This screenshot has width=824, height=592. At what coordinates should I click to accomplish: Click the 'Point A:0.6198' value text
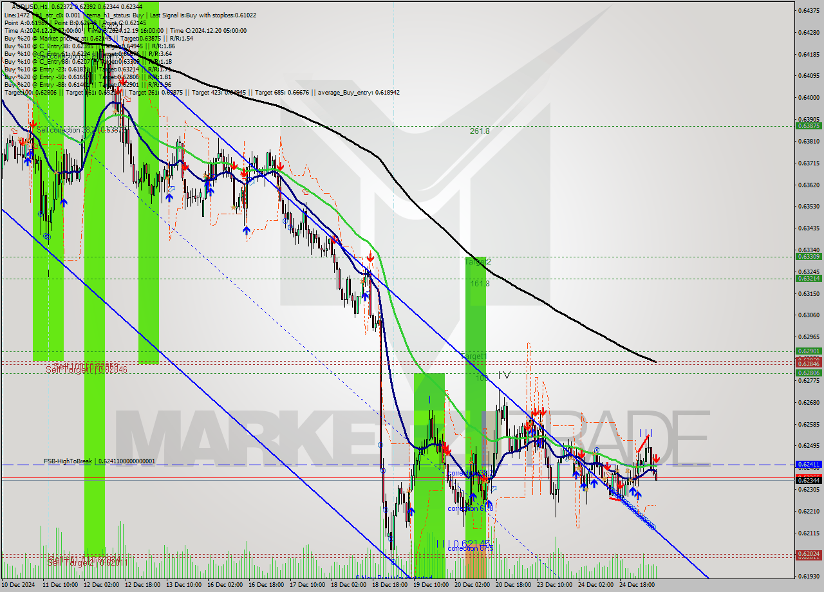click(25, 23)
